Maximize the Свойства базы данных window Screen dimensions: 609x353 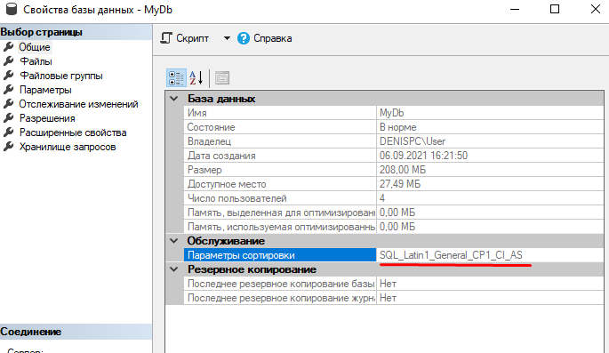555,9
